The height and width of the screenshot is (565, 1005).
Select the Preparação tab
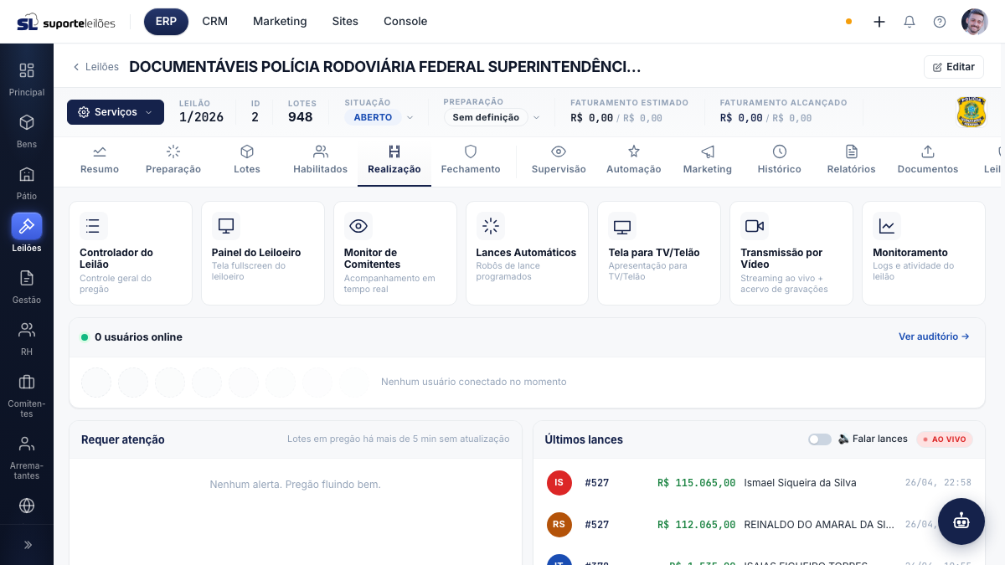pyautogui.click(x=173, y=160)
